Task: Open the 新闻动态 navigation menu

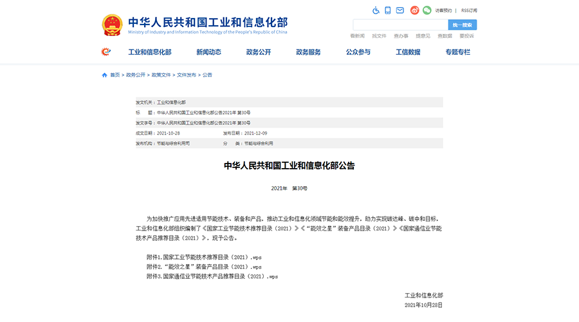Action: [208, 52]
